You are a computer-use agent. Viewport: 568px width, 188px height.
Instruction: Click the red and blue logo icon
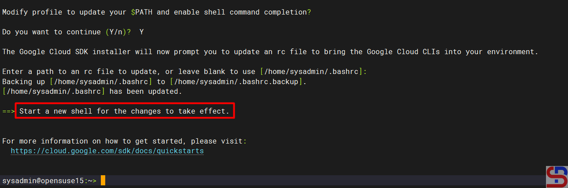coord(557,177)
